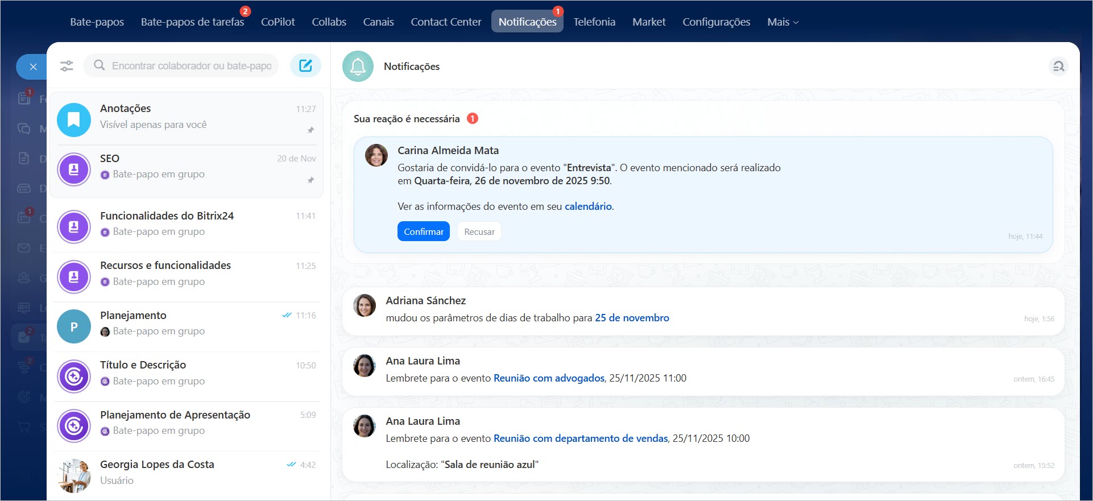This screenshot has height=501, width=1093.
Task: Open the calendário link
Action: [587, 206]
